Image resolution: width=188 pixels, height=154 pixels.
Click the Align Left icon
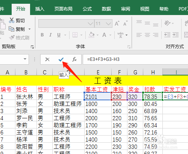tap(139, 35)
